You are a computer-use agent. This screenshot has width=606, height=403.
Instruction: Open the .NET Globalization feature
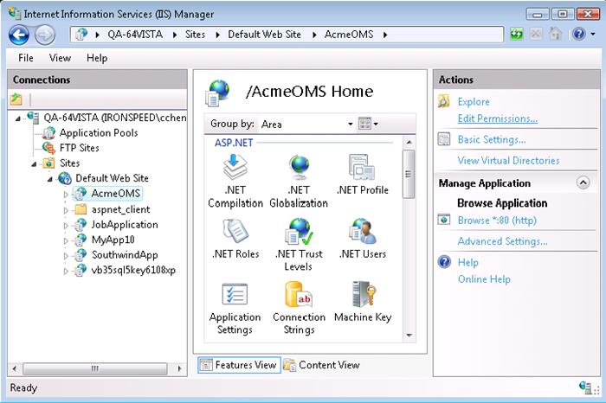pyautogui.click(x=299, y=181)
